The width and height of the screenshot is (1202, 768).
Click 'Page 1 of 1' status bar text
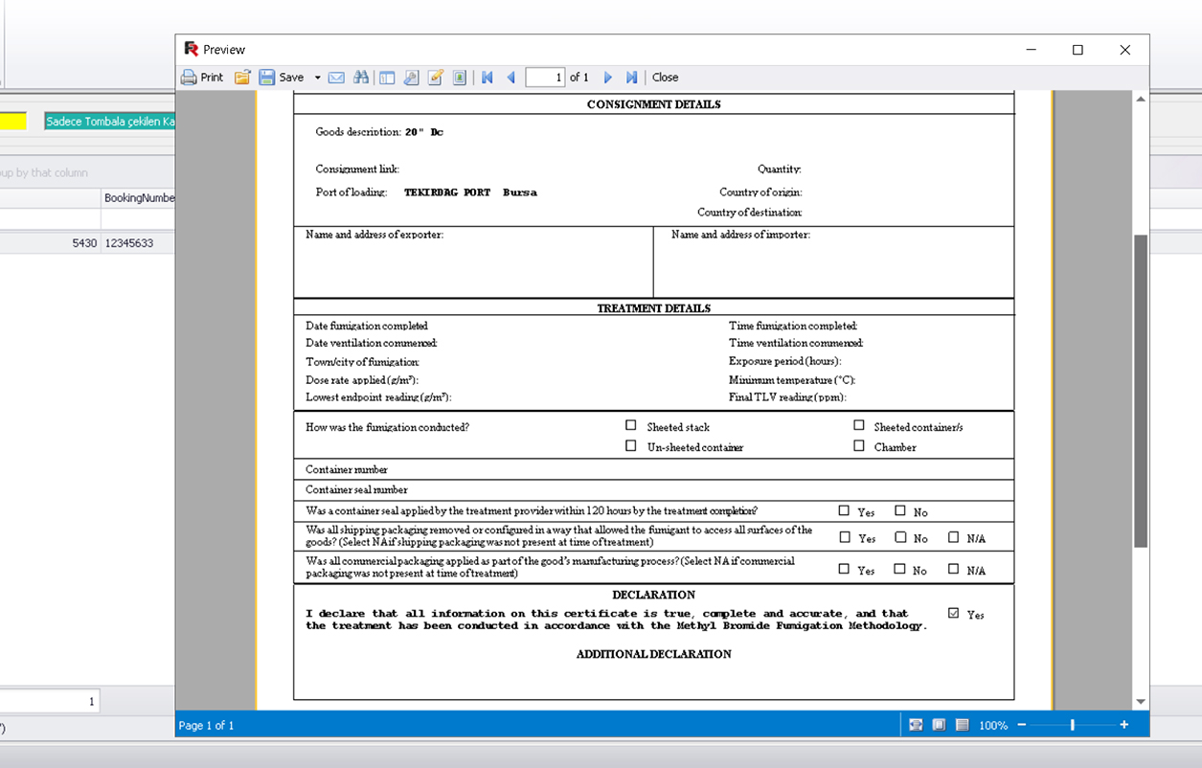pyautogui.click(x=206, y=726)
